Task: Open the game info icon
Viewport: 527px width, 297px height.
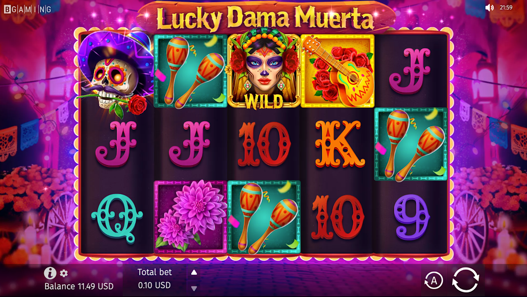Action: (x=50, y=273)
